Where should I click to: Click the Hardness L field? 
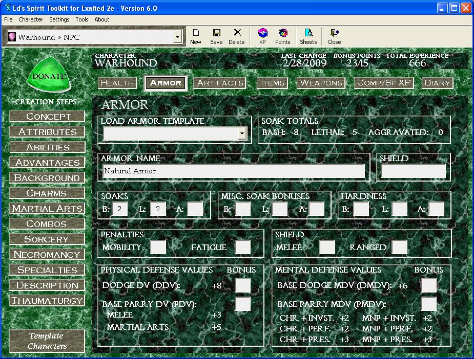399,209
